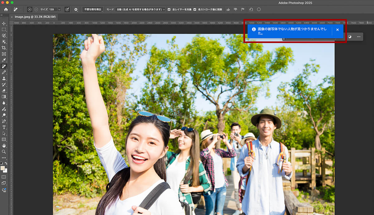
Task: Toggle pressure for size control
Action: click(67, 9)
